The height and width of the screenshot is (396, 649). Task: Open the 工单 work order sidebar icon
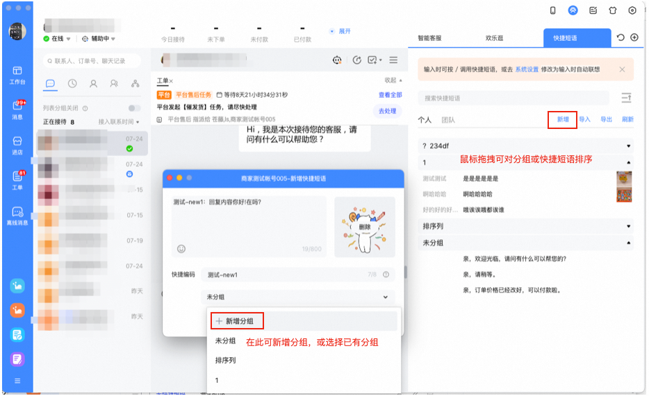click(17, 180)
